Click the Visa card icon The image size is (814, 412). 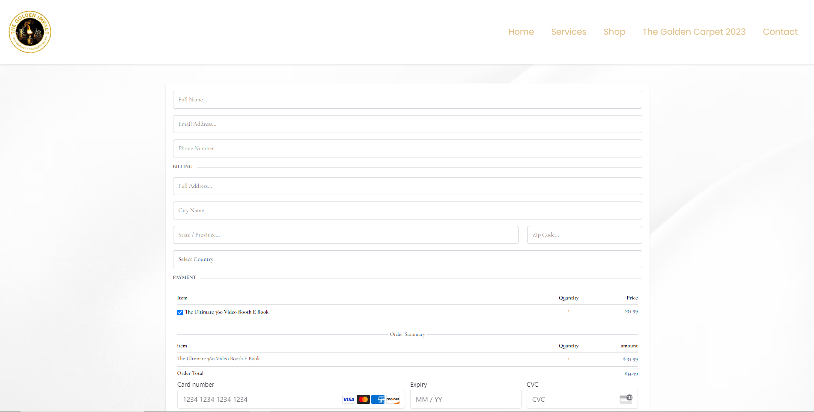click(x=348, y=399)
